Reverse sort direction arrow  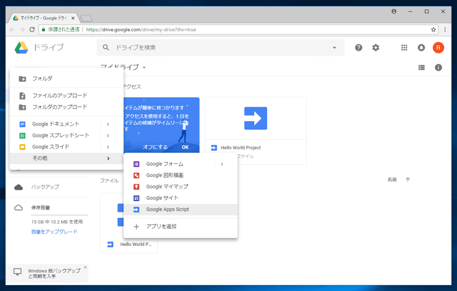pyautogui.click(x=408, y=179)
